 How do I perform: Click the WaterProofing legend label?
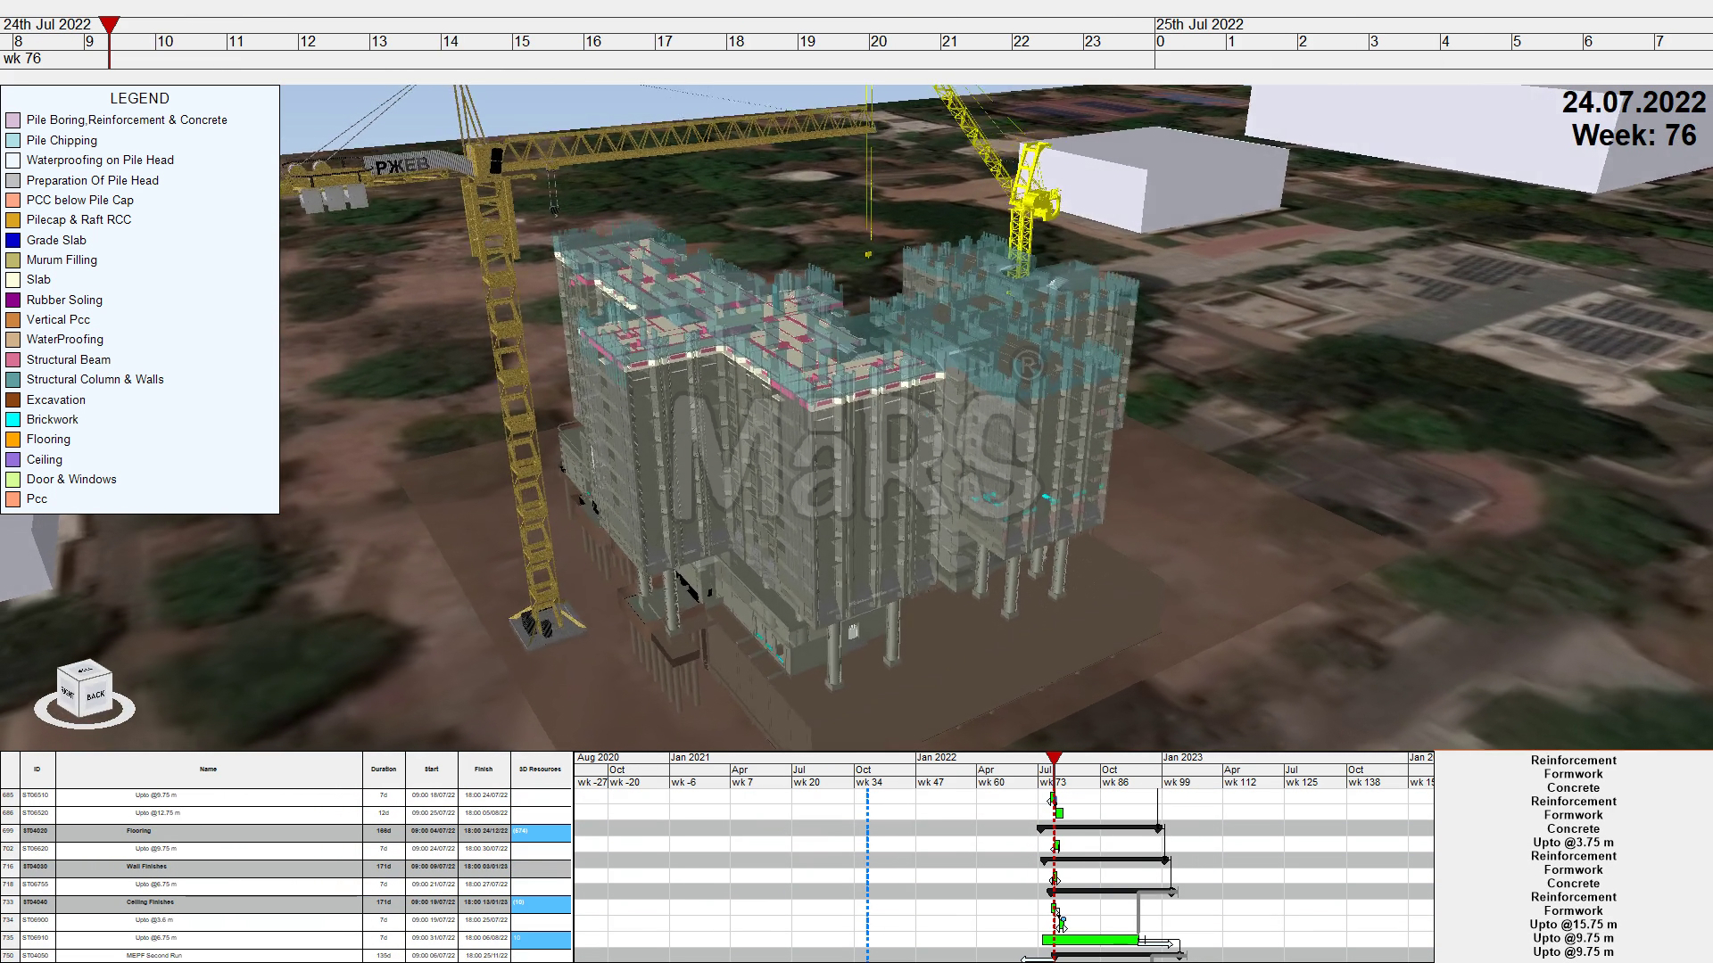[x=65, y=340]
